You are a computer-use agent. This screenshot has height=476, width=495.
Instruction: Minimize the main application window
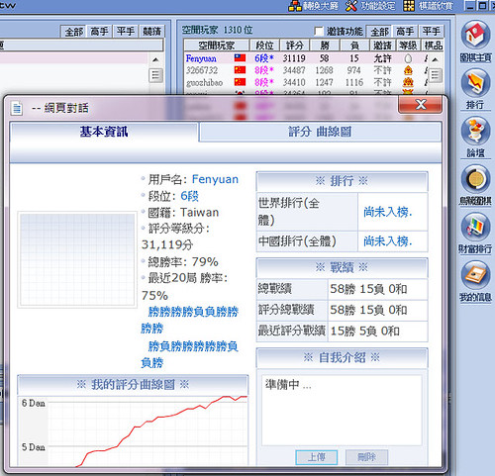(470, 6)
